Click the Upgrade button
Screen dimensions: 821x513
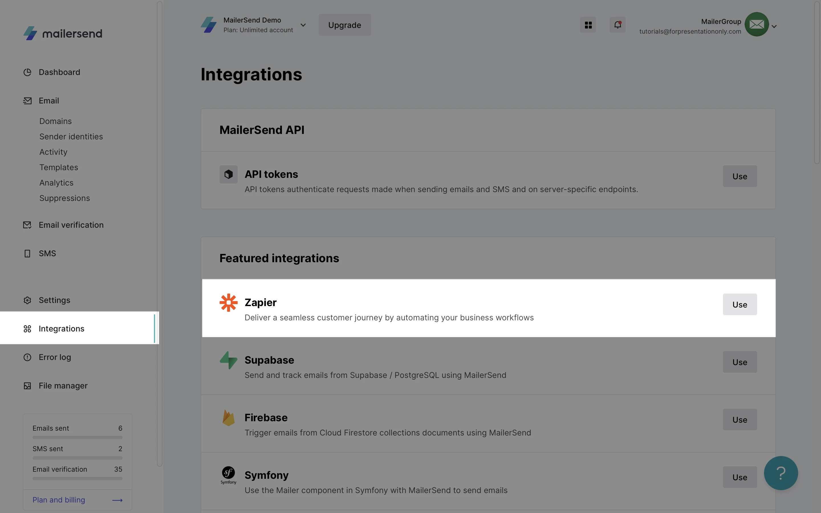345,25
